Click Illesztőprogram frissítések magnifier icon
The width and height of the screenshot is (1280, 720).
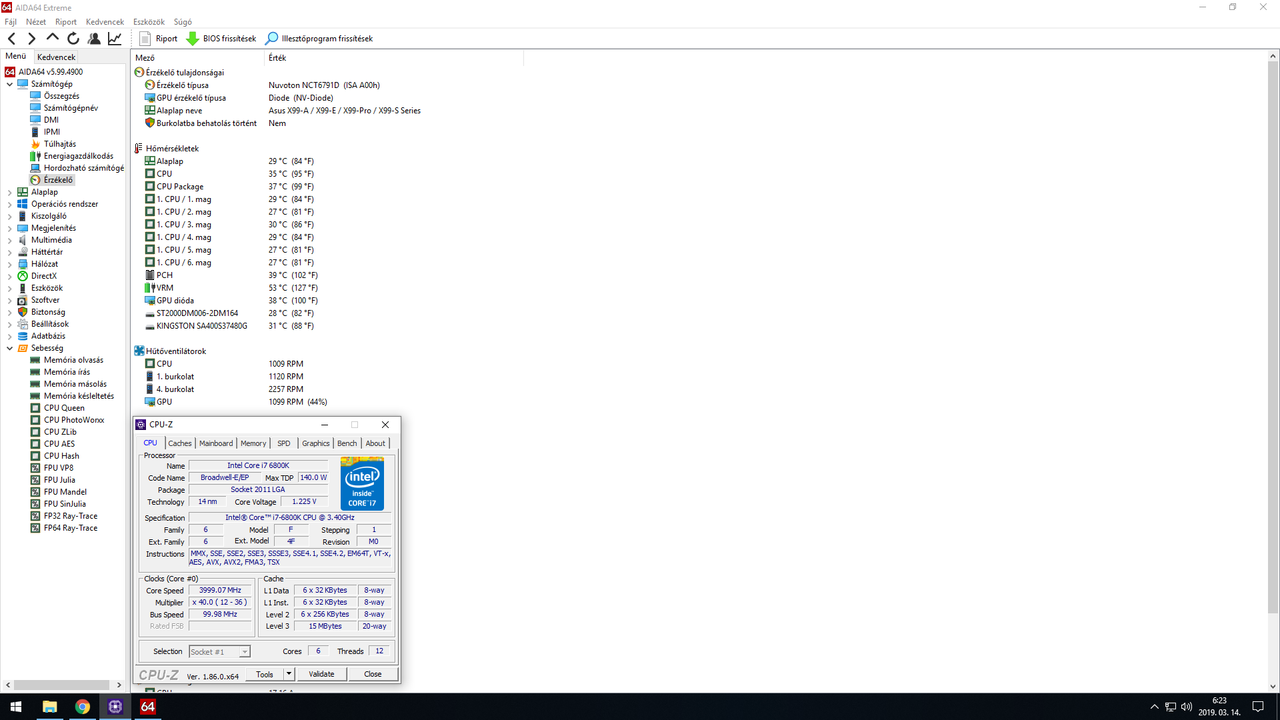tap(271, 39)
